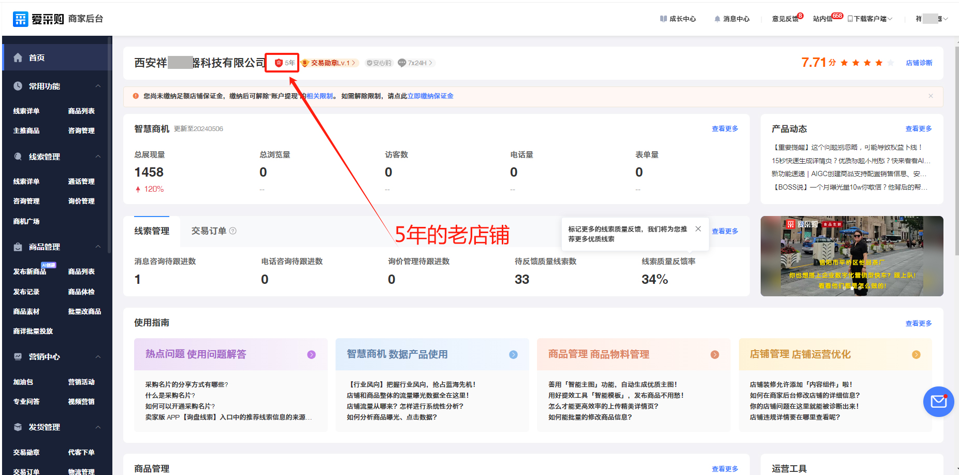Click the 立即缴纳保证金 link
959x475 pixels.
pyautogui.click(x=430, y=96)
